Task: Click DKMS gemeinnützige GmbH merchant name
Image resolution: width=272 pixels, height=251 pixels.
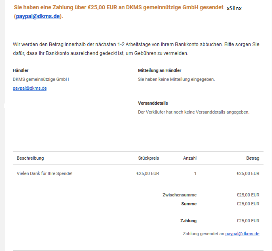Action: 41,79
